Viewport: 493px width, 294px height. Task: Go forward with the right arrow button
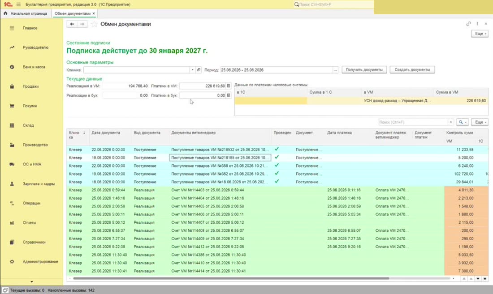[x=82, y=24]
